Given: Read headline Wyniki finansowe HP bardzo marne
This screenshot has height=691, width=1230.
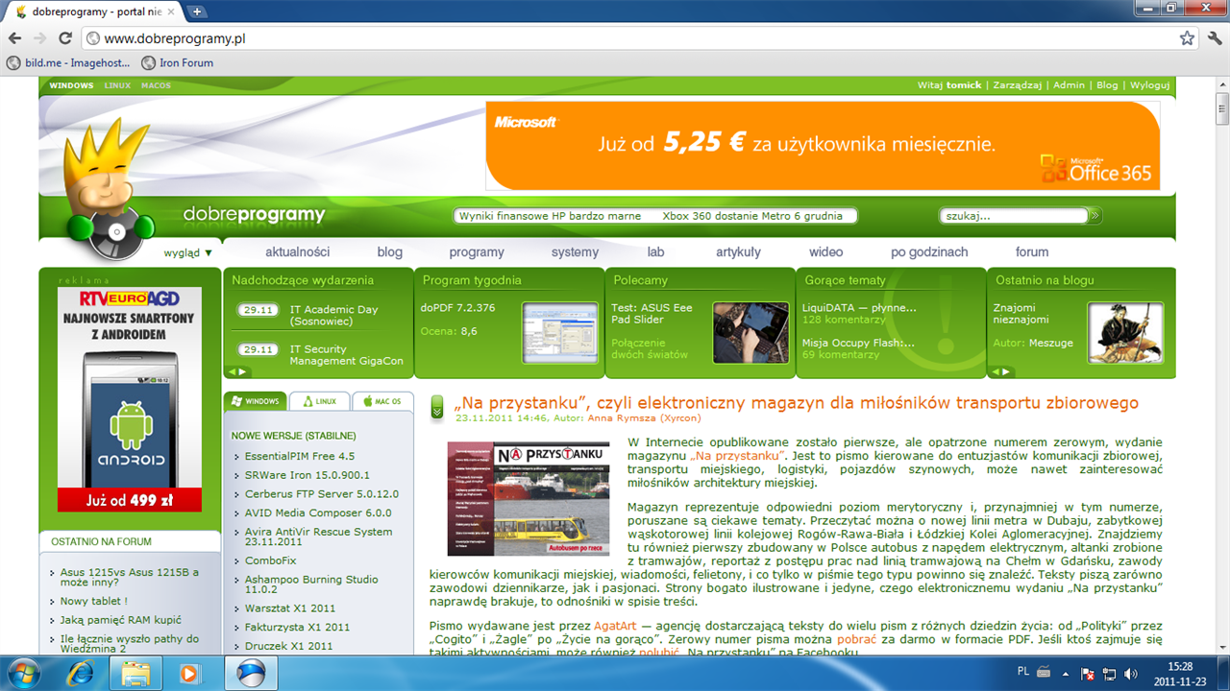Looking at the screenshot, I should pos(551,216).
